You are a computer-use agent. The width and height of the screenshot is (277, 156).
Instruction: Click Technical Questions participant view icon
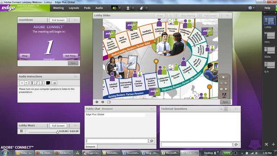pos(226,109)
